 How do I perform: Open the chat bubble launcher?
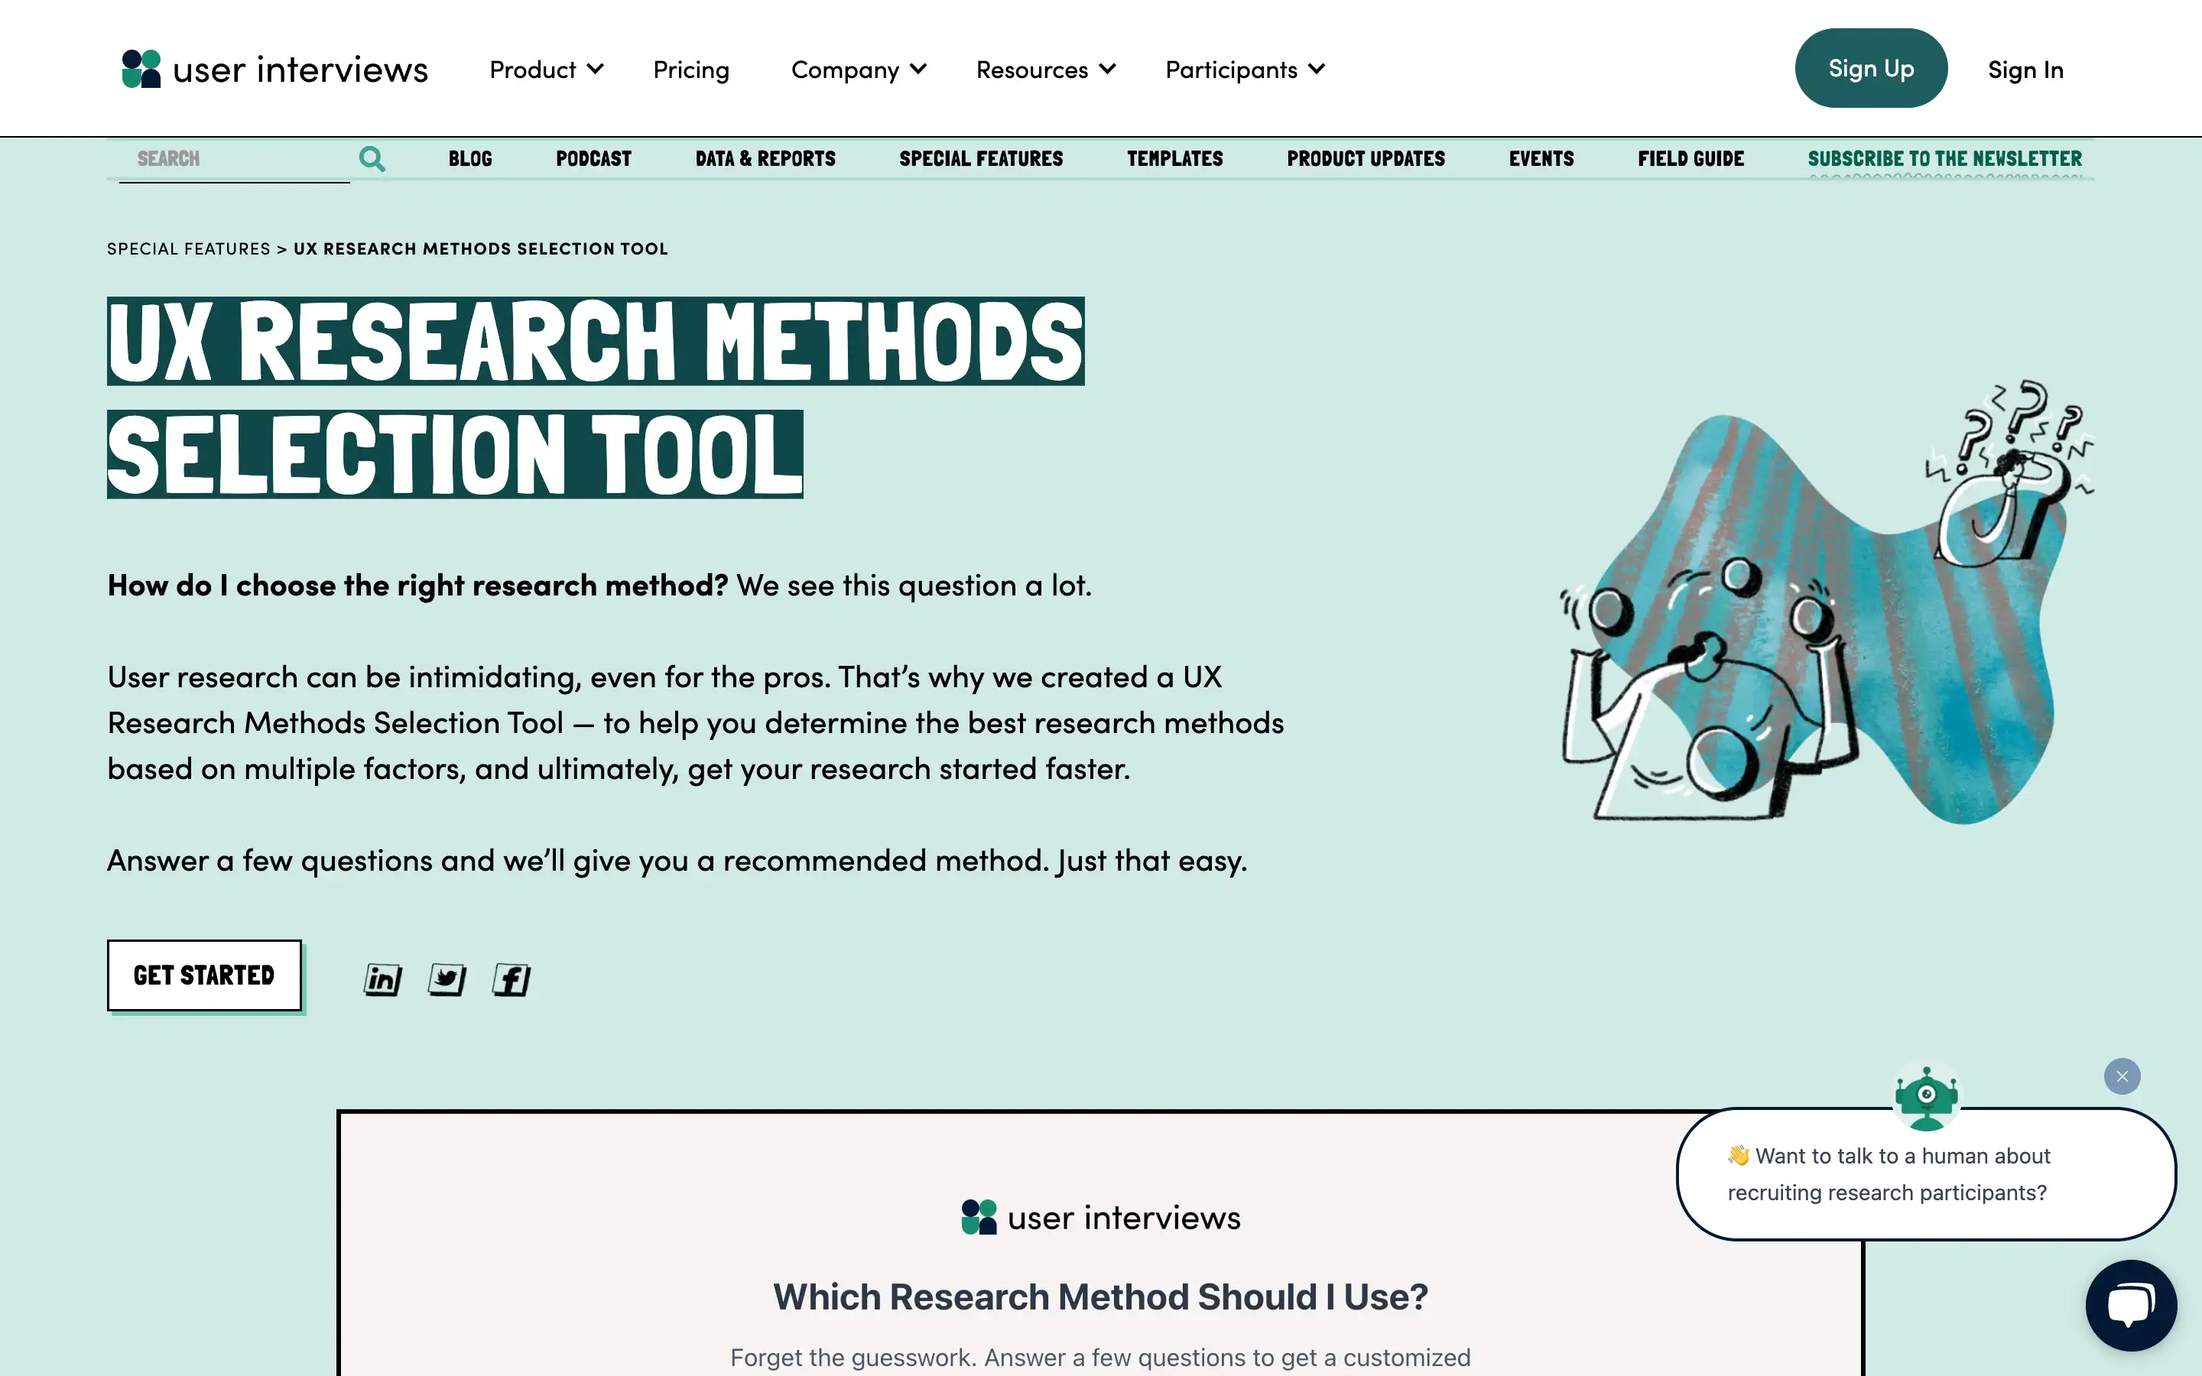click(x=2131, y=1305)
